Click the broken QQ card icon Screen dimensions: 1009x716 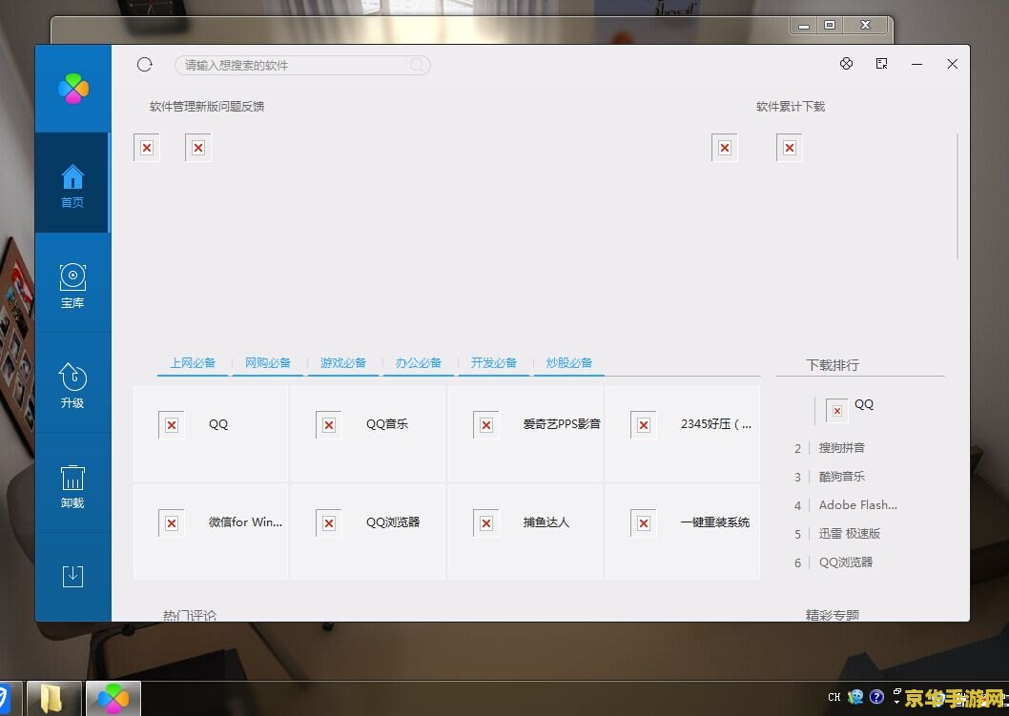171,424
